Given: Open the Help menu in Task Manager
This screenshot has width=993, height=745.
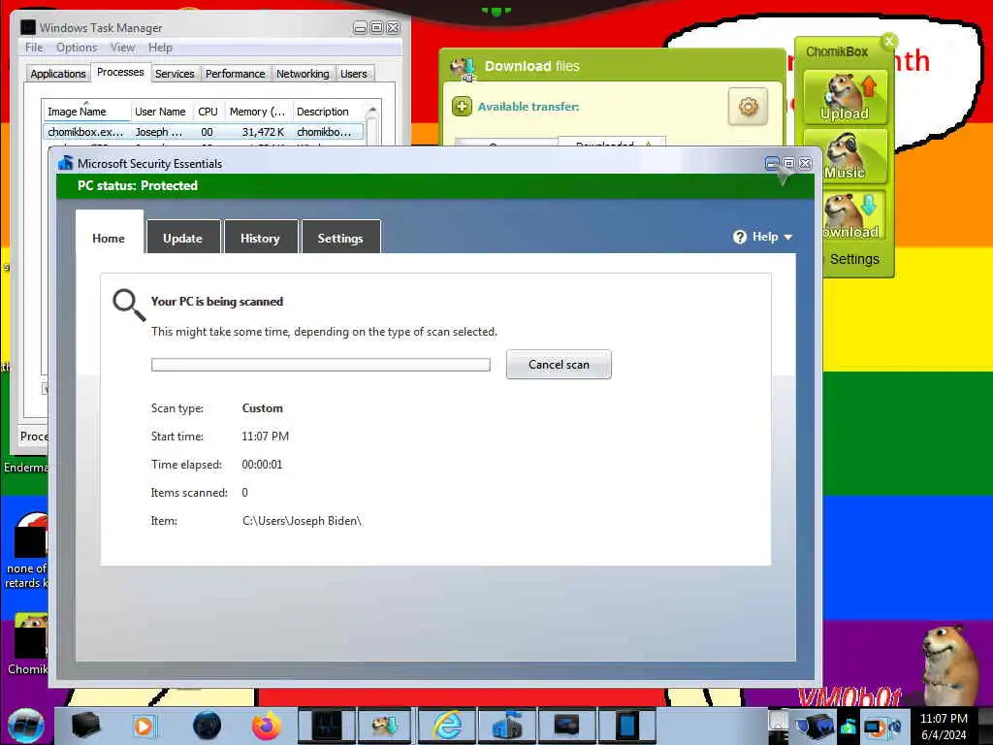Looking at the screenshot, I should (160, 48).
